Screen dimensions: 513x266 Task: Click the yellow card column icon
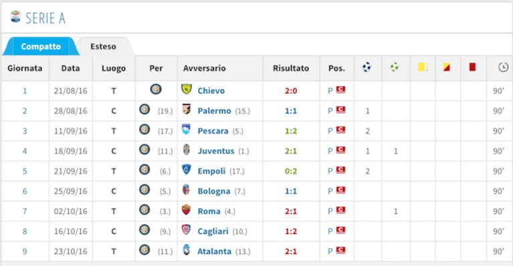point(423,67)
